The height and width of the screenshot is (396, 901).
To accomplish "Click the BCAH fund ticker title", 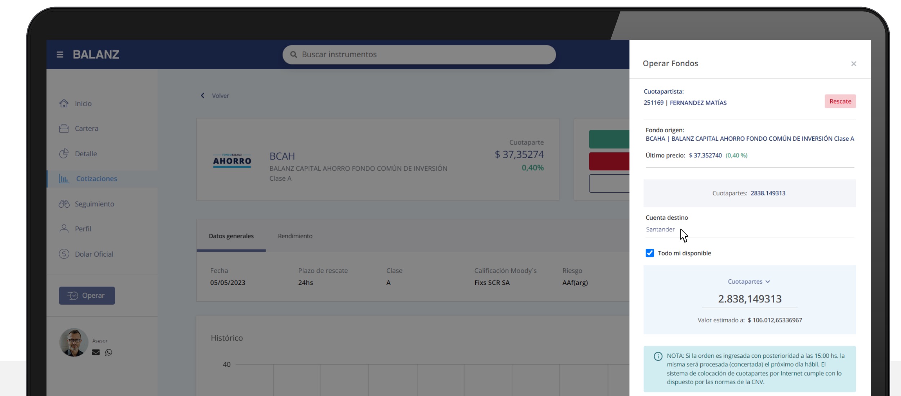I will [282, 156].
